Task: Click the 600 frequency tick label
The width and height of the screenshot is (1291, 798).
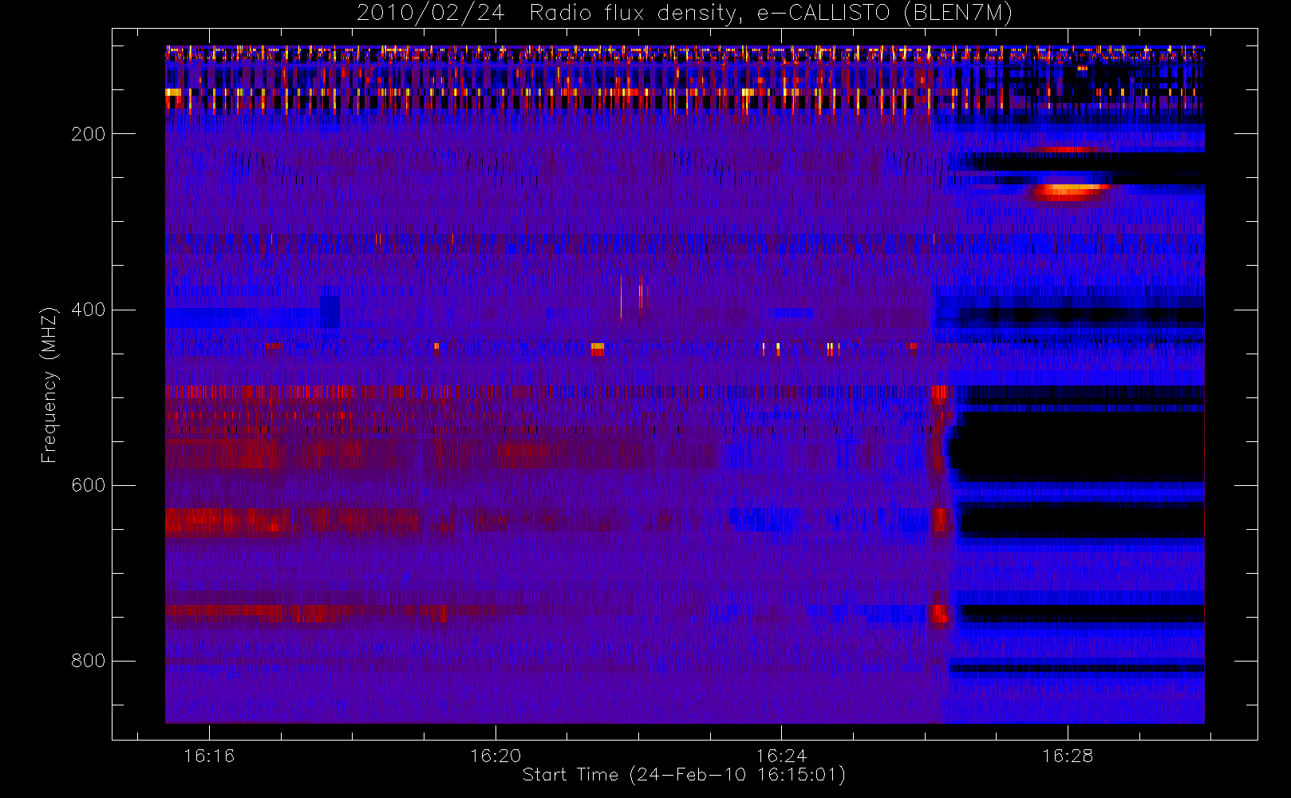Action: coord(88,485)
